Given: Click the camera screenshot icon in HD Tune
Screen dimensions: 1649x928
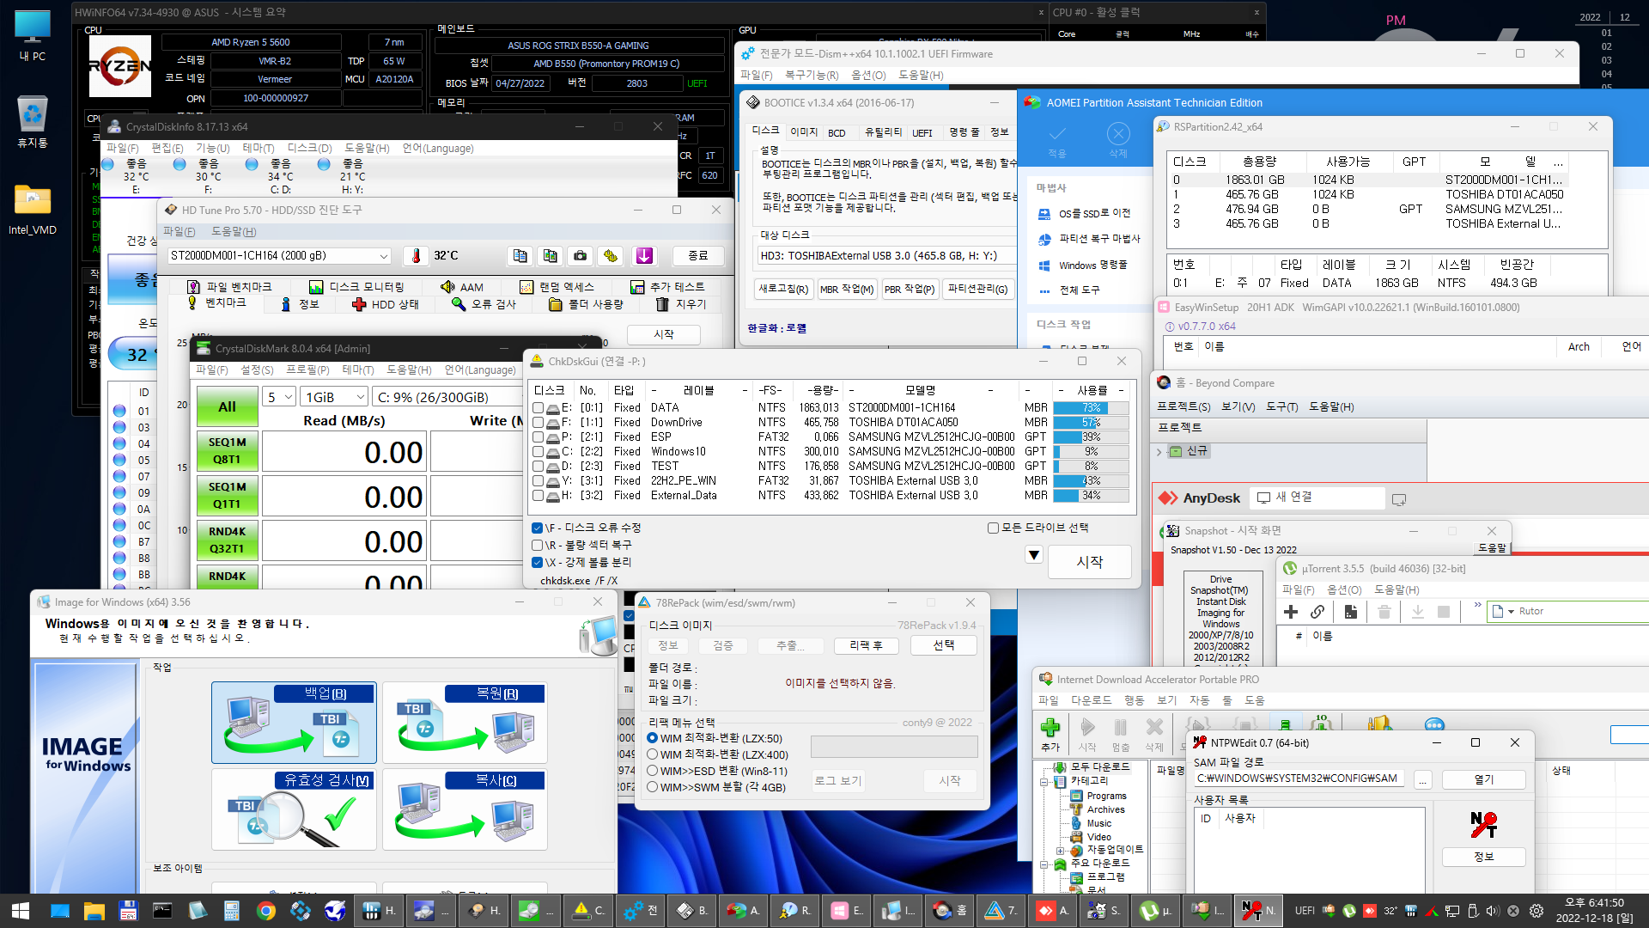Looking at the screenshot, I should [581, 256].
